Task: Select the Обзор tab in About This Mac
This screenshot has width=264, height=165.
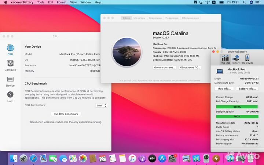Action: [x=126, y=18]
